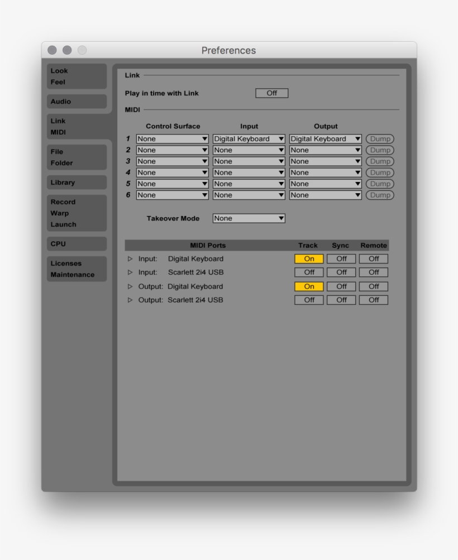Open the CPU preferences tab
This screenshot has width=458, height=560.
click(76, 243)
